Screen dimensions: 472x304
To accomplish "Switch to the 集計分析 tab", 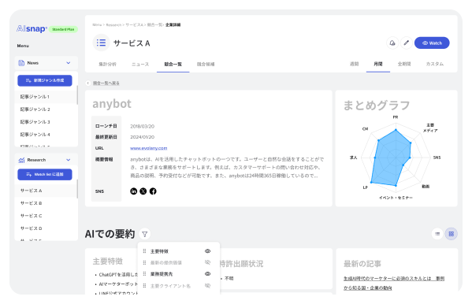I will 107,64.
